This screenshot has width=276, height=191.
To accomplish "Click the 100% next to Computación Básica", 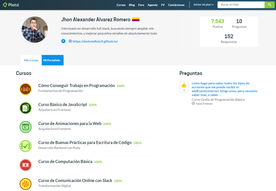I will click(98, 162).
